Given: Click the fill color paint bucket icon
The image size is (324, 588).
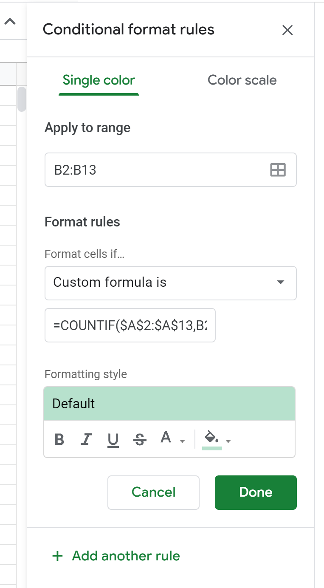Looking at the screenshot, I should (x=211, y=438).
